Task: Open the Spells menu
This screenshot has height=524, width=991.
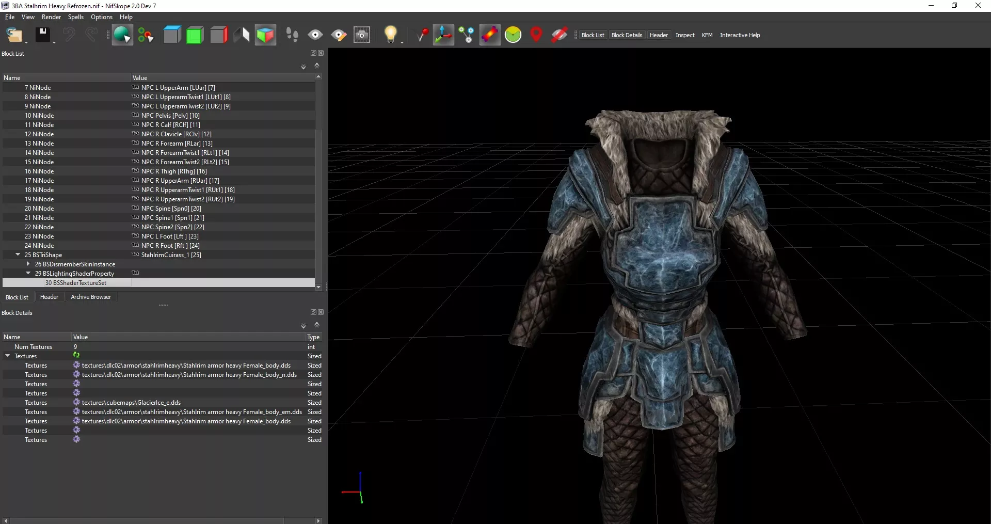Action: 75,17
